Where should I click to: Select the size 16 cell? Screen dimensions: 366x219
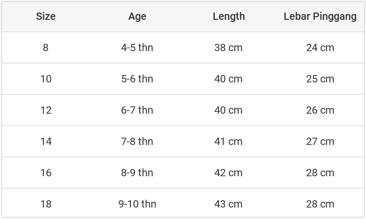point(46,173)
